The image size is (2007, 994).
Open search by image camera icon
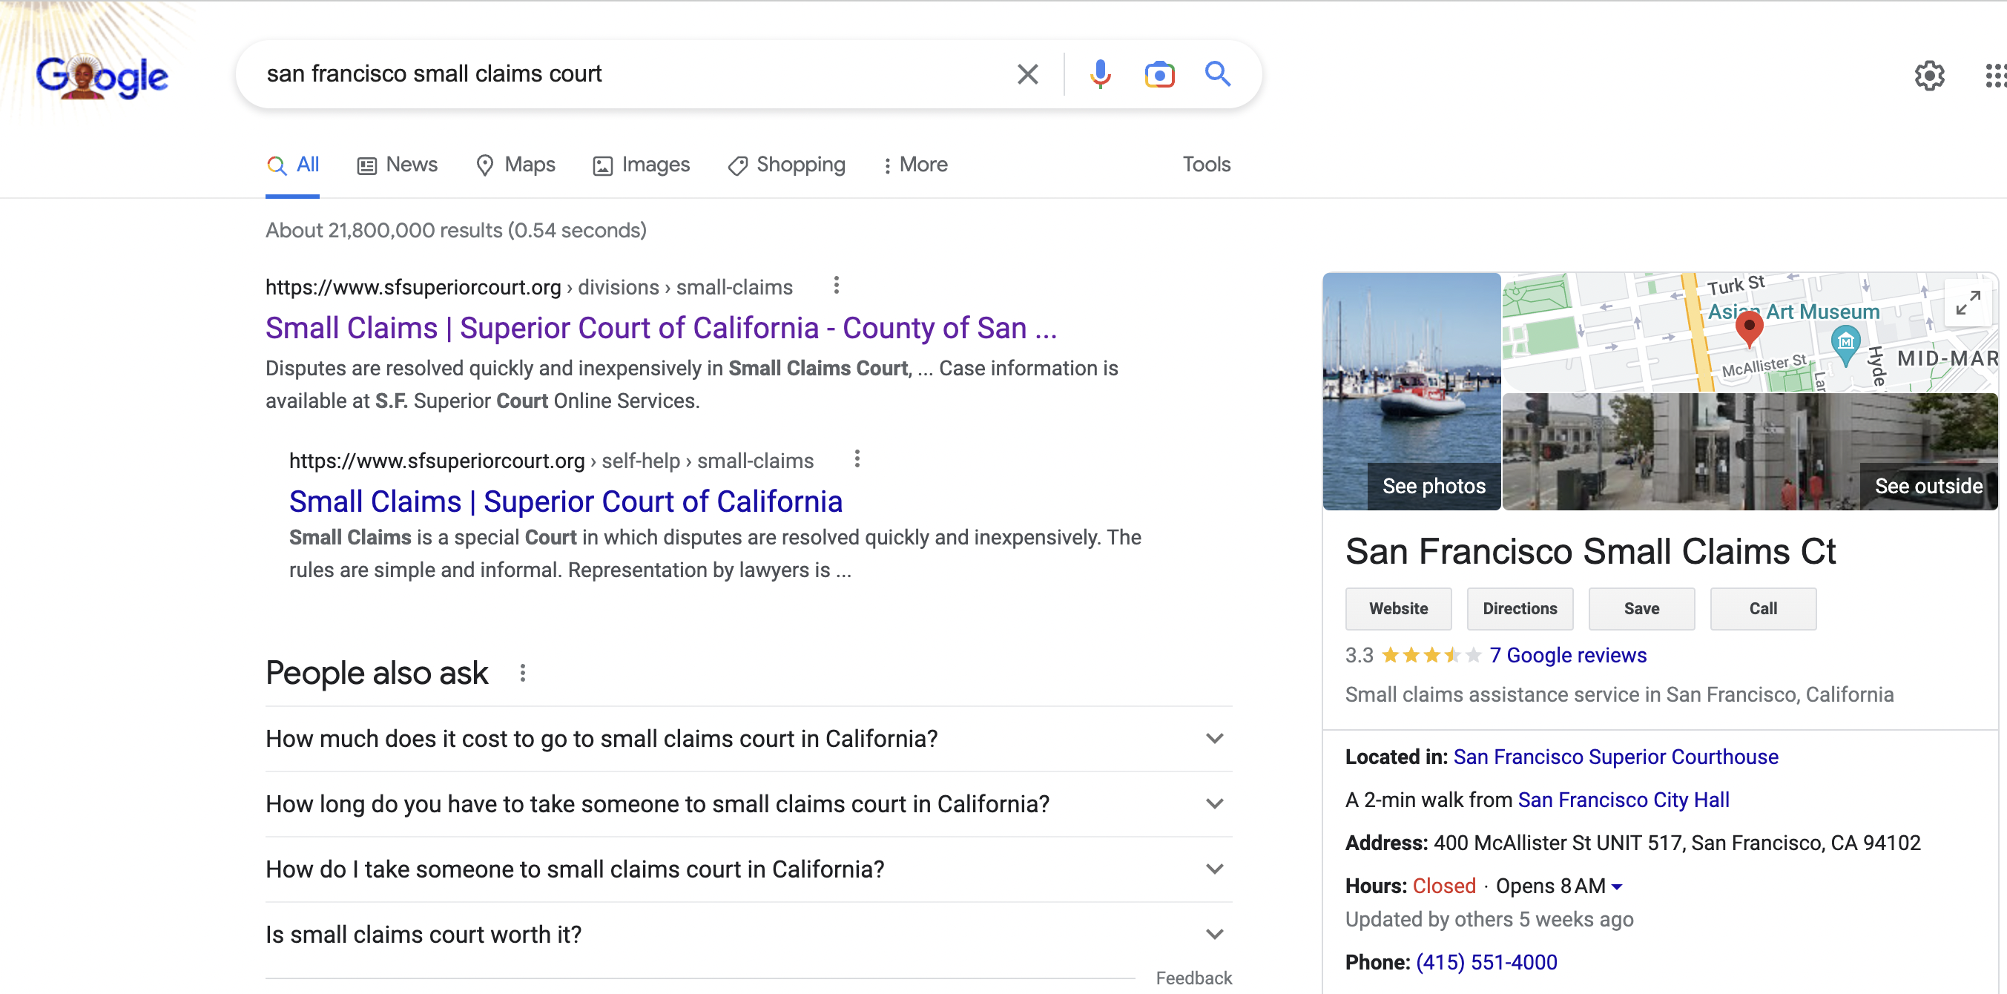pos(1159,74)
